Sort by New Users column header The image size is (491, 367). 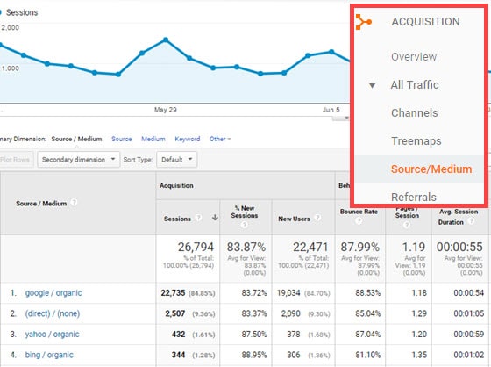pyautogui.click(x=294, y=219)
